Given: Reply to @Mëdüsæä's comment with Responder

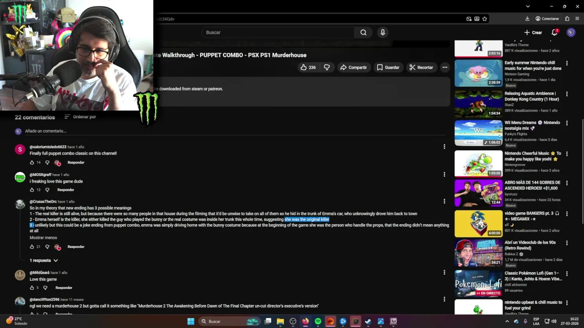Looking at the screenshot, I should coord(64,288).
